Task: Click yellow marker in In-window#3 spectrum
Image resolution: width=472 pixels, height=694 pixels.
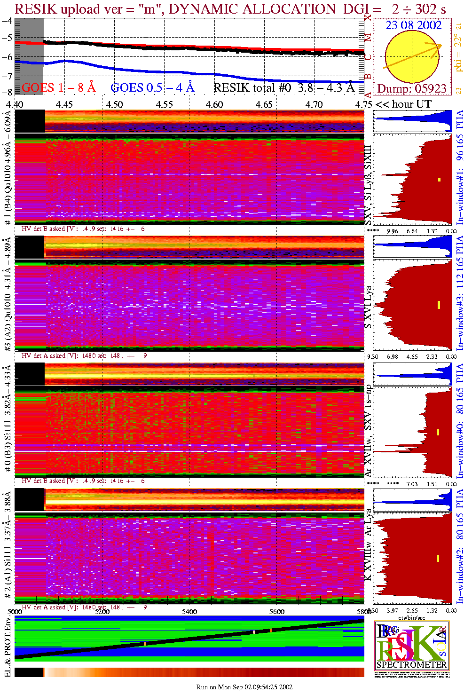Action: coord(439,305)
